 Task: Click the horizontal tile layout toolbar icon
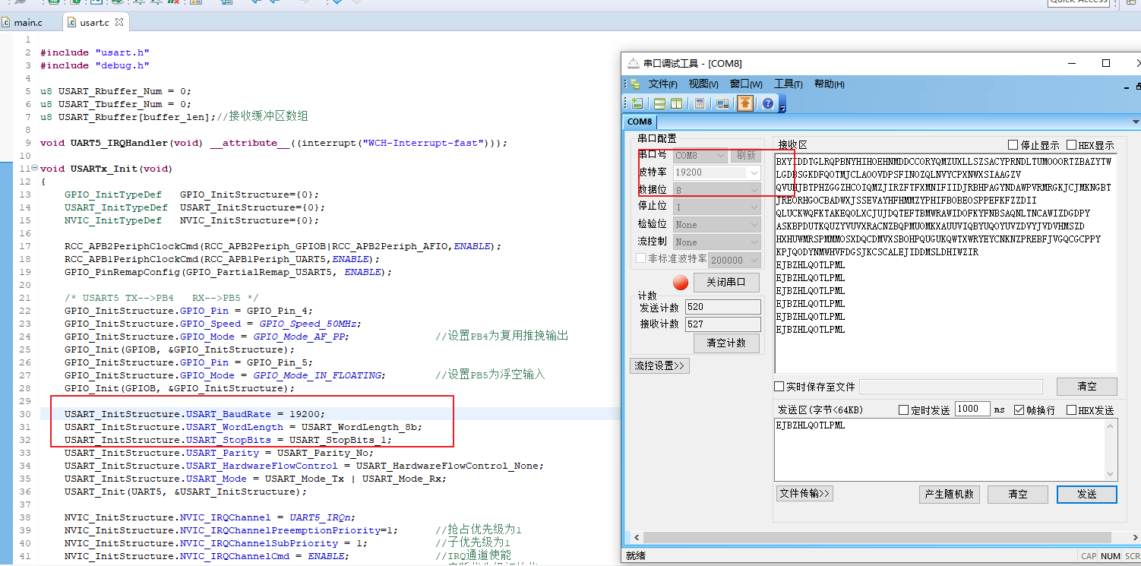660,103
